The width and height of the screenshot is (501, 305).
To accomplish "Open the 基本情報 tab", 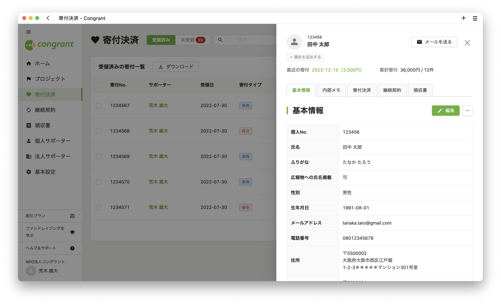I will coord(301,90).
